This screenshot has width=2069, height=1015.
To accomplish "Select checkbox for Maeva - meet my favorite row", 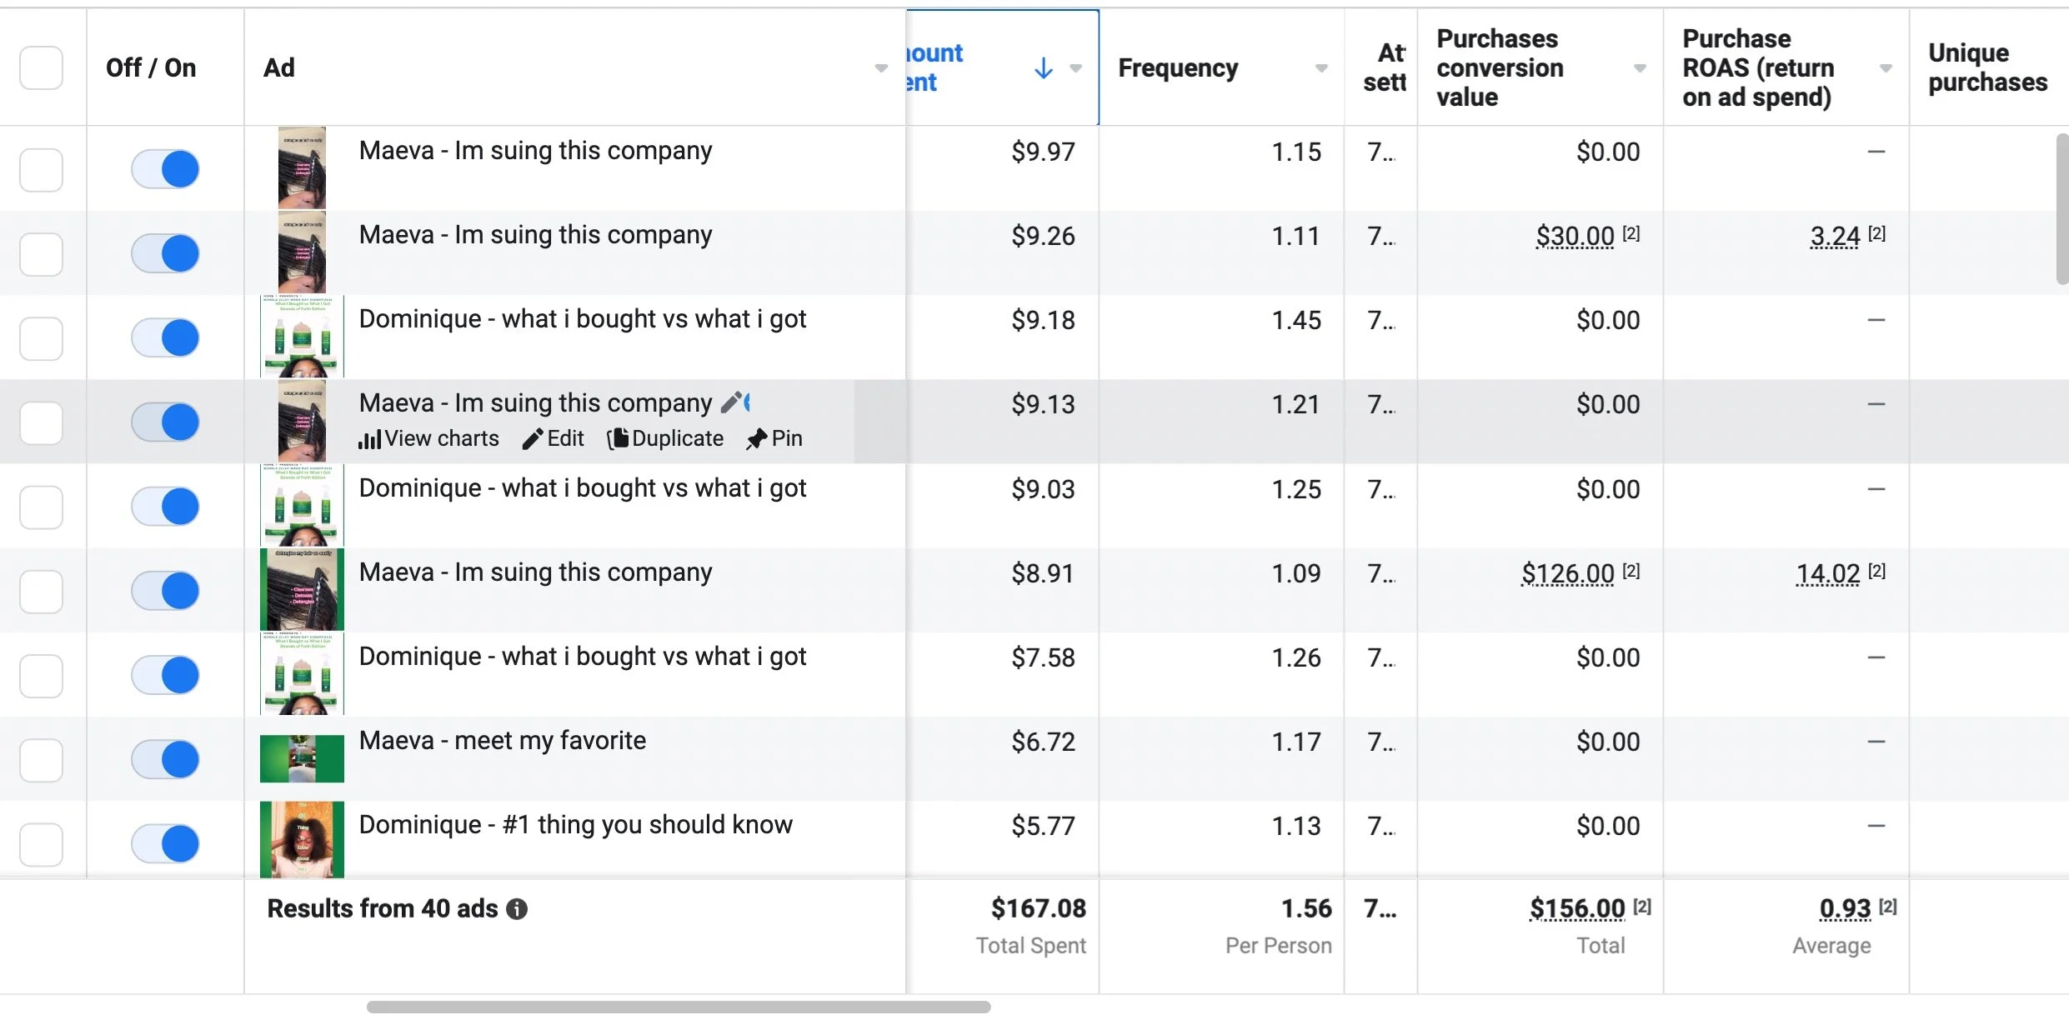I will tap(41, 760).
